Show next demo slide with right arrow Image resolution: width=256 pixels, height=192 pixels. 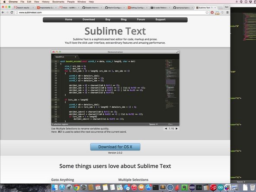pos(177,129)
